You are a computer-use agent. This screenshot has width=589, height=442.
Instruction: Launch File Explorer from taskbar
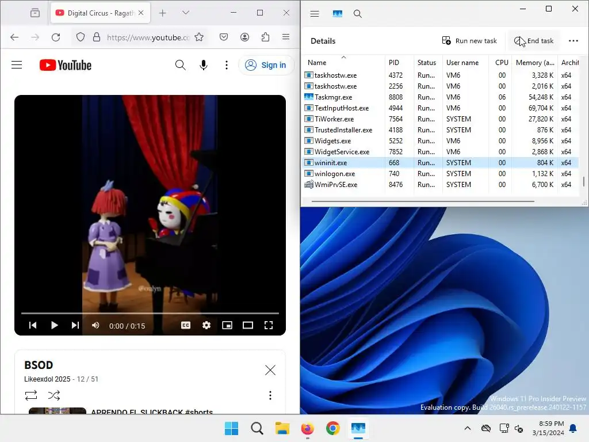pos(282,428)
